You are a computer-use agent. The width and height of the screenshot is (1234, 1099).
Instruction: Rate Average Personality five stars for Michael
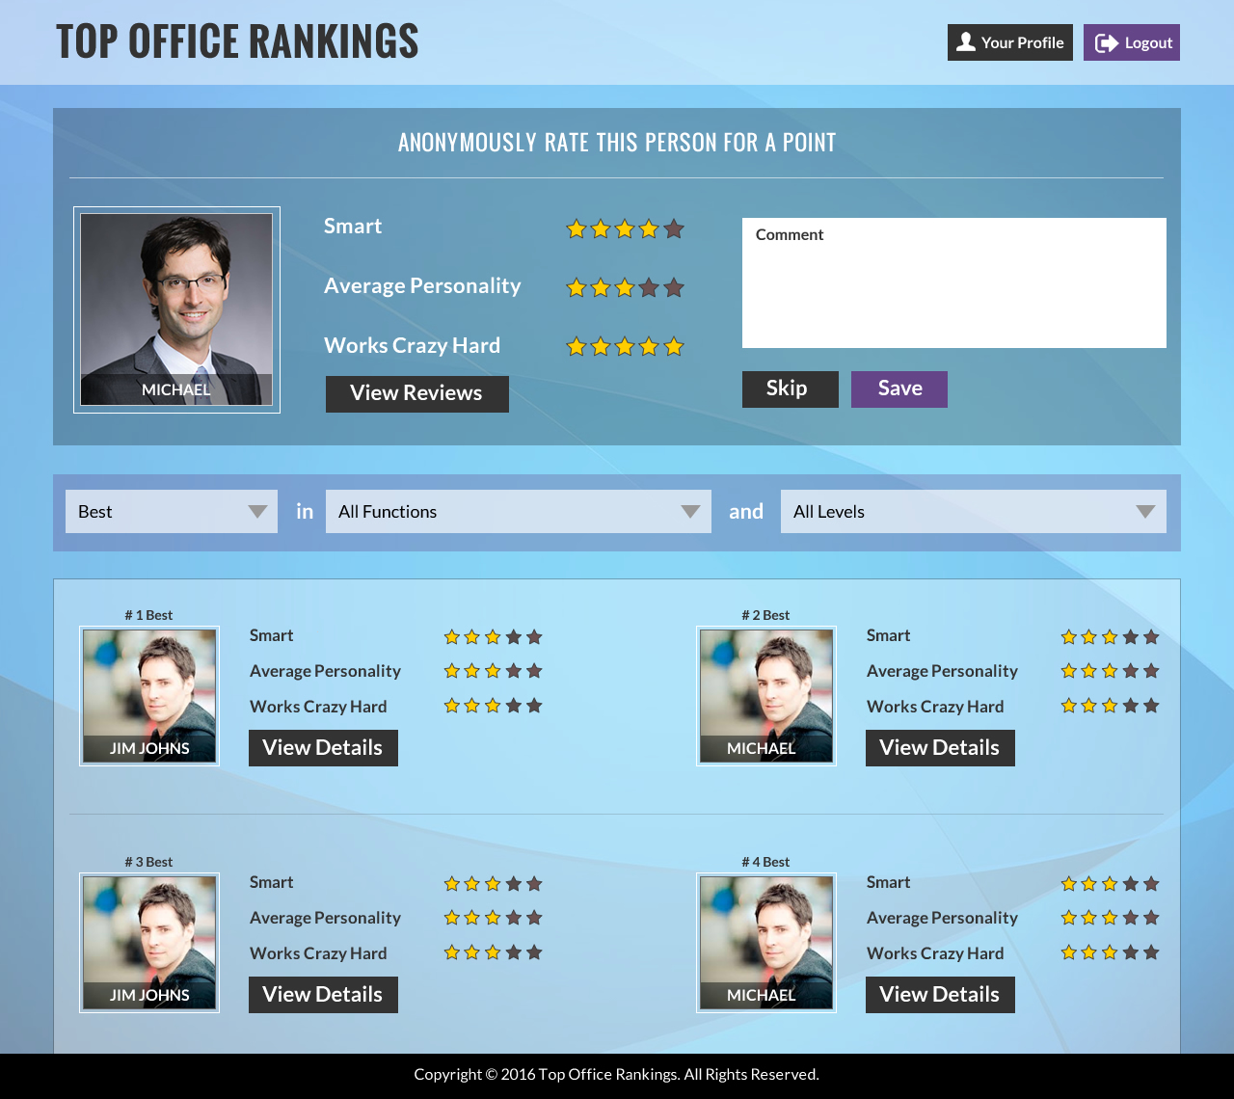point(674,287)
